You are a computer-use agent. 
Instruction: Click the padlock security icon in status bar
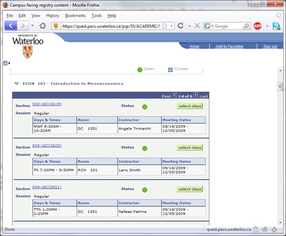[x=256, y=229]
